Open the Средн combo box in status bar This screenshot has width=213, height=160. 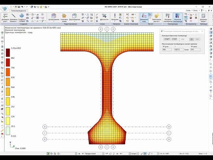point(134,154)
